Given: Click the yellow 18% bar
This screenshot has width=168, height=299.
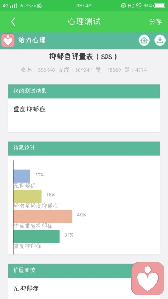Looking at the screenshot, I should tap(27, 196).
